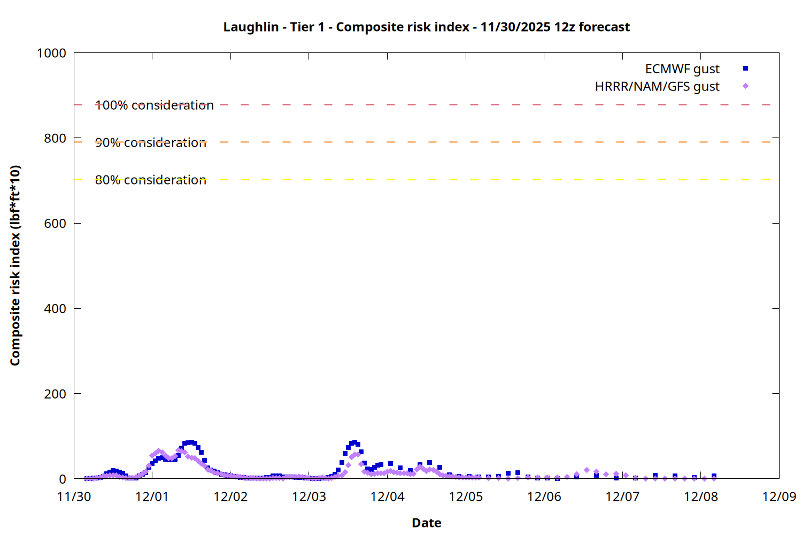Click the 90% consideration threshold label

tap(151, 143)
